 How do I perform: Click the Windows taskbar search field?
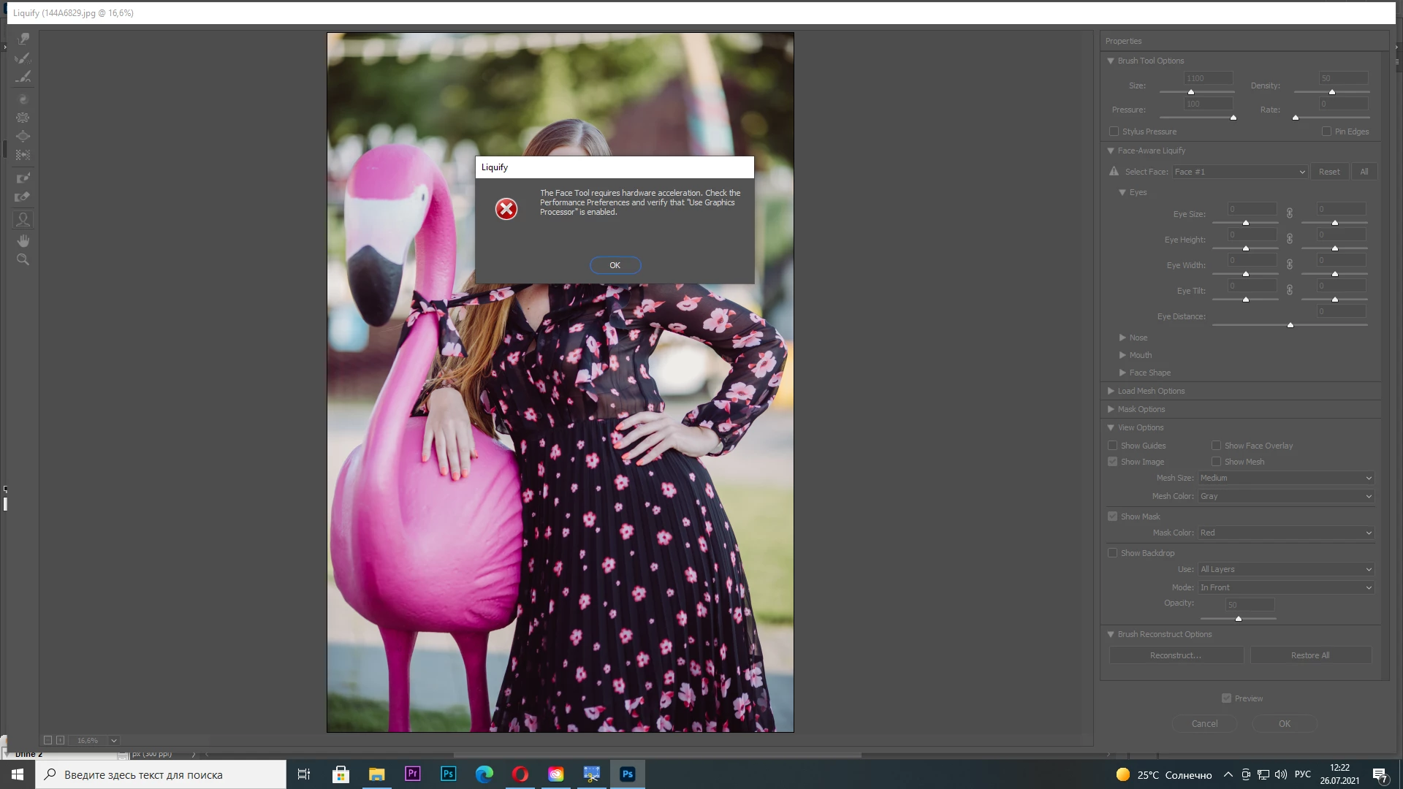tap(161, 774)
